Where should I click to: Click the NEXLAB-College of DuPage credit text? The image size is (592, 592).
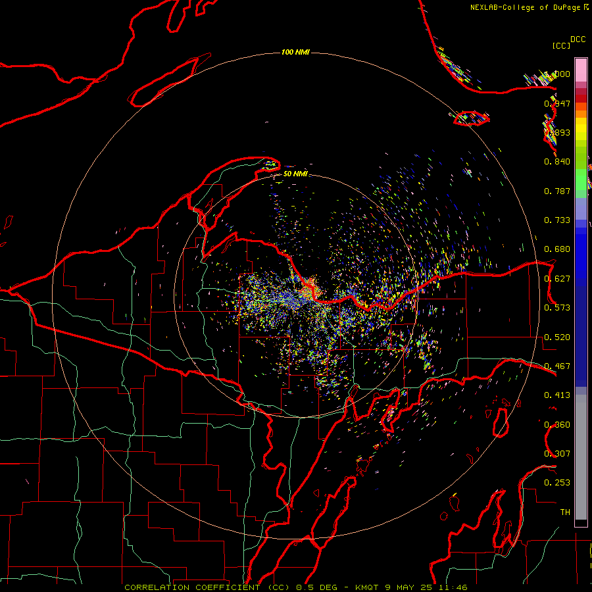point(529,7)
